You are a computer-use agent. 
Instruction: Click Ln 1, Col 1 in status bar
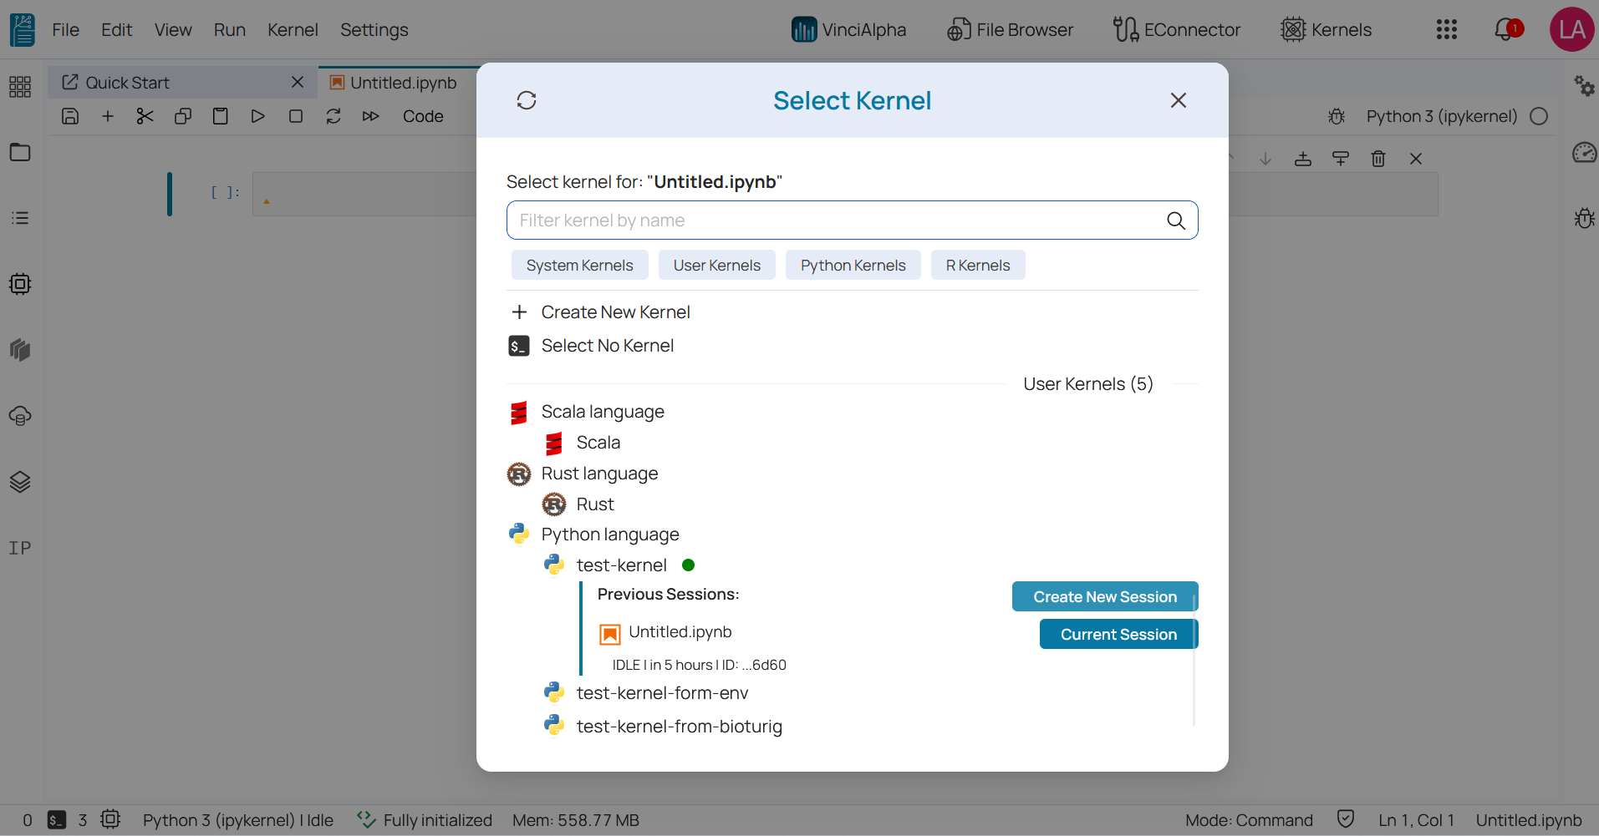click(x=1417, y=820)
